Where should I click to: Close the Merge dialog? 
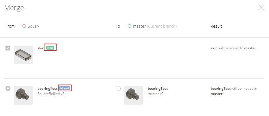[x=261, y=8]
